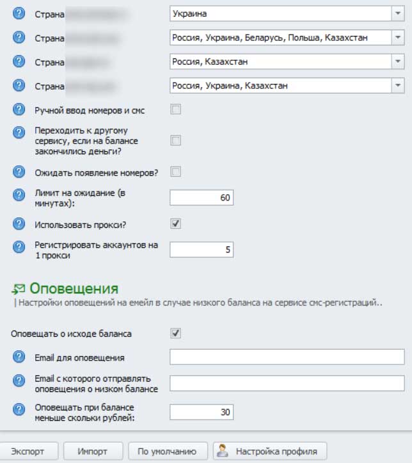Open 'Настройка профиля' settings
Viewport: 412px width, 463px height.
pyautogui.click(x=269, y=451)
